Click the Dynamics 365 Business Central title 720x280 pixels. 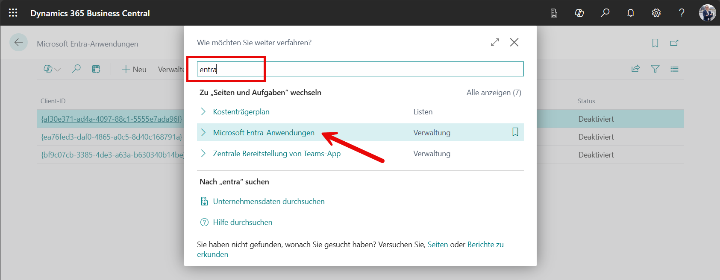click(x=90, y=13)
